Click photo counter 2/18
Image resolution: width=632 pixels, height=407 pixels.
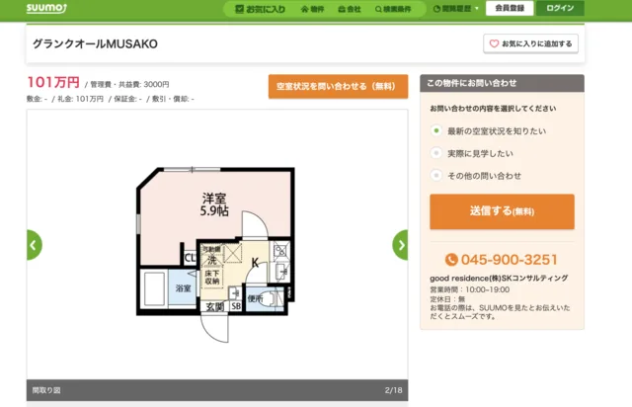click(393, 390)
